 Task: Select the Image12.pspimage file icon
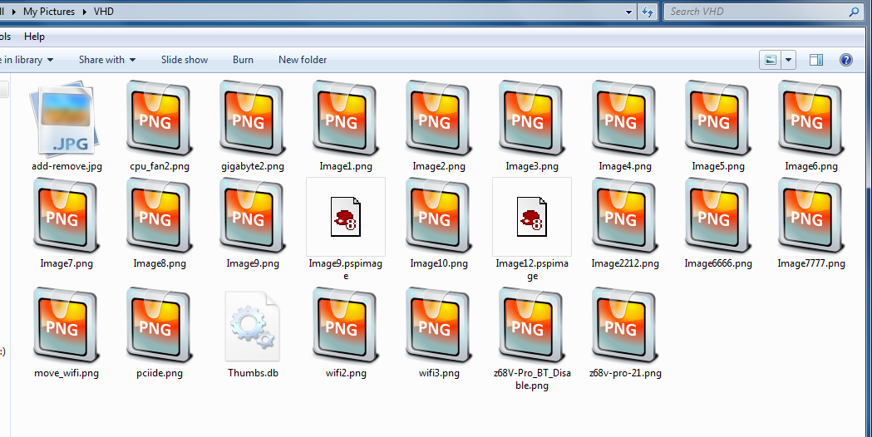pyautogui.click(x=532, y=216)
